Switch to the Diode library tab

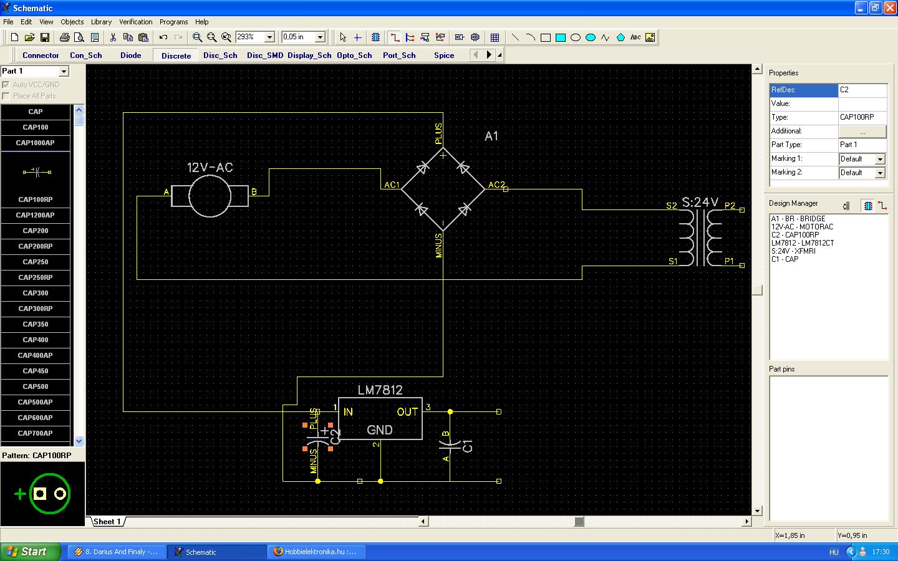[x=131, y=55]
